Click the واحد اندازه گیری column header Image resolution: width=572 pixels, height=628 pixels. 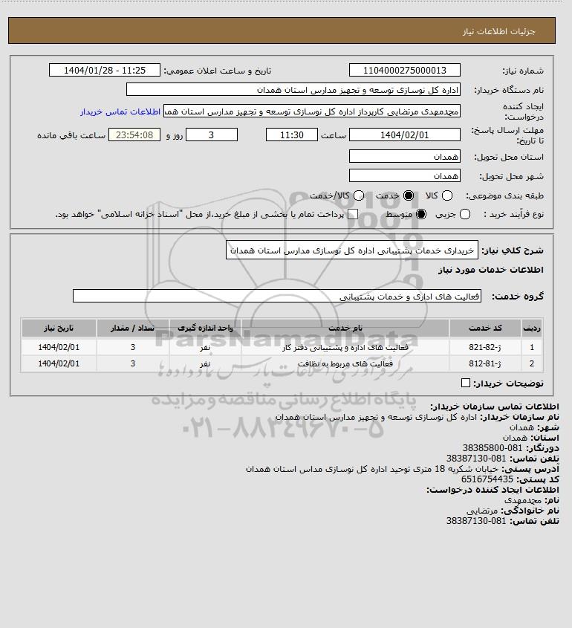point(205,328)
